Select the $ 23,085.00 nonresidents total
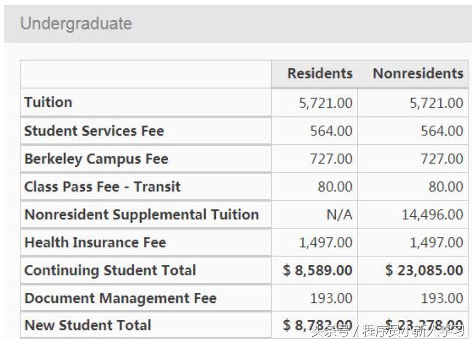This screenshot has height=342, width=473. pyautogui.click(x=424, y=270)
